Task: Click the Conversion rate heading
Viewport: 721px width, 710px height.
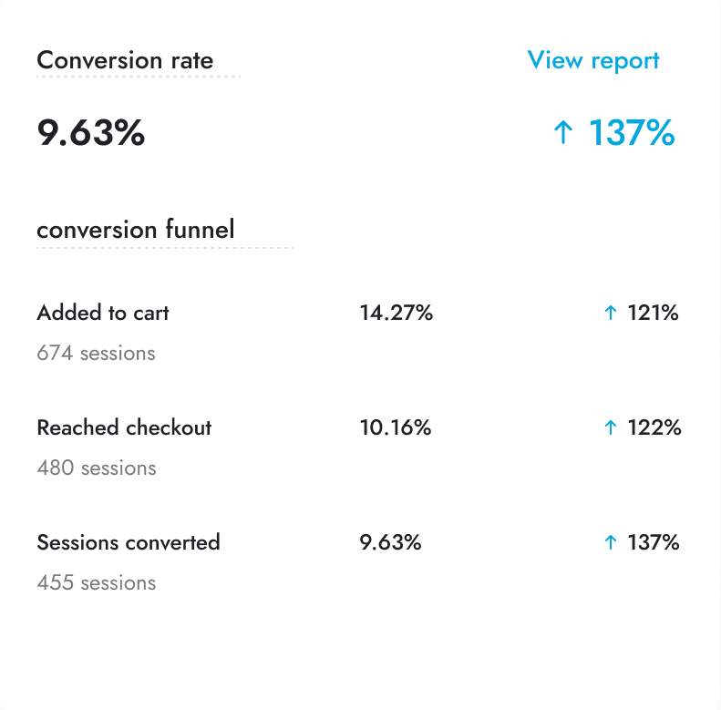Action: (x=125, y=61)
